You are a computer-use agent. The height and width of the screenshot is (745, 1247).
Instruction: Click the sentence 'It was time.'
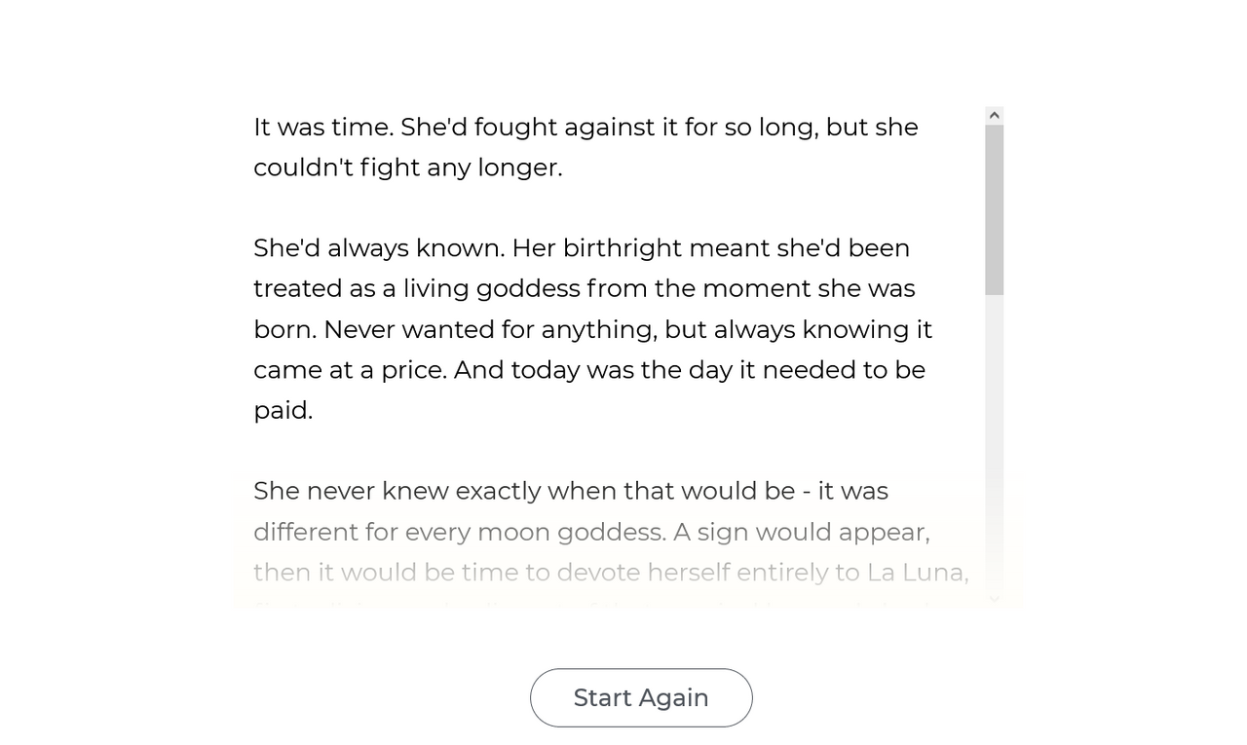tap(323, 128)
